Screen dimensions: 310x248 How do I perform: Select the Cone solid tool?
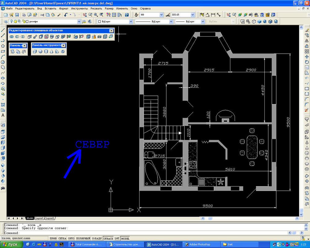pos(51,51)
